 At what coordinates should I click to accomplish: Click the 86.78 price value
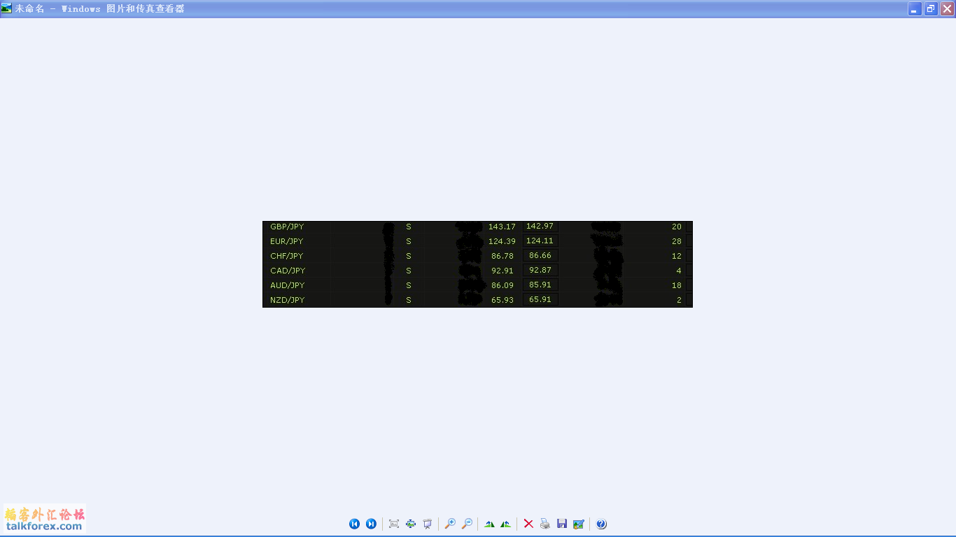click(502, 256)
